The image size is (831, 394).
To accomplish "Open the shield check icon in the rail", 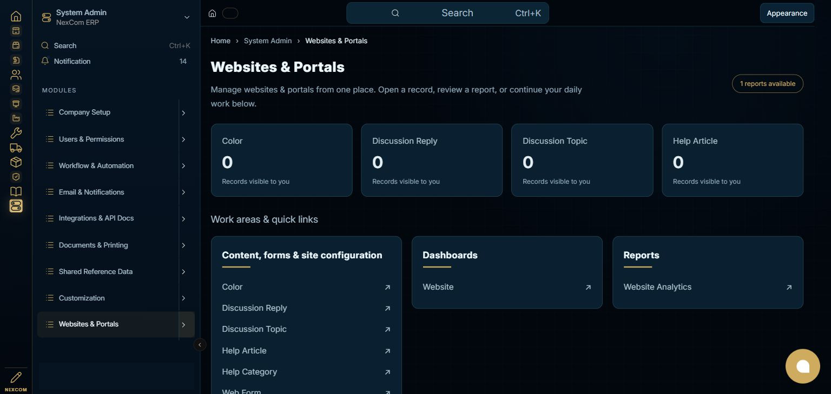I will point(16,177).
